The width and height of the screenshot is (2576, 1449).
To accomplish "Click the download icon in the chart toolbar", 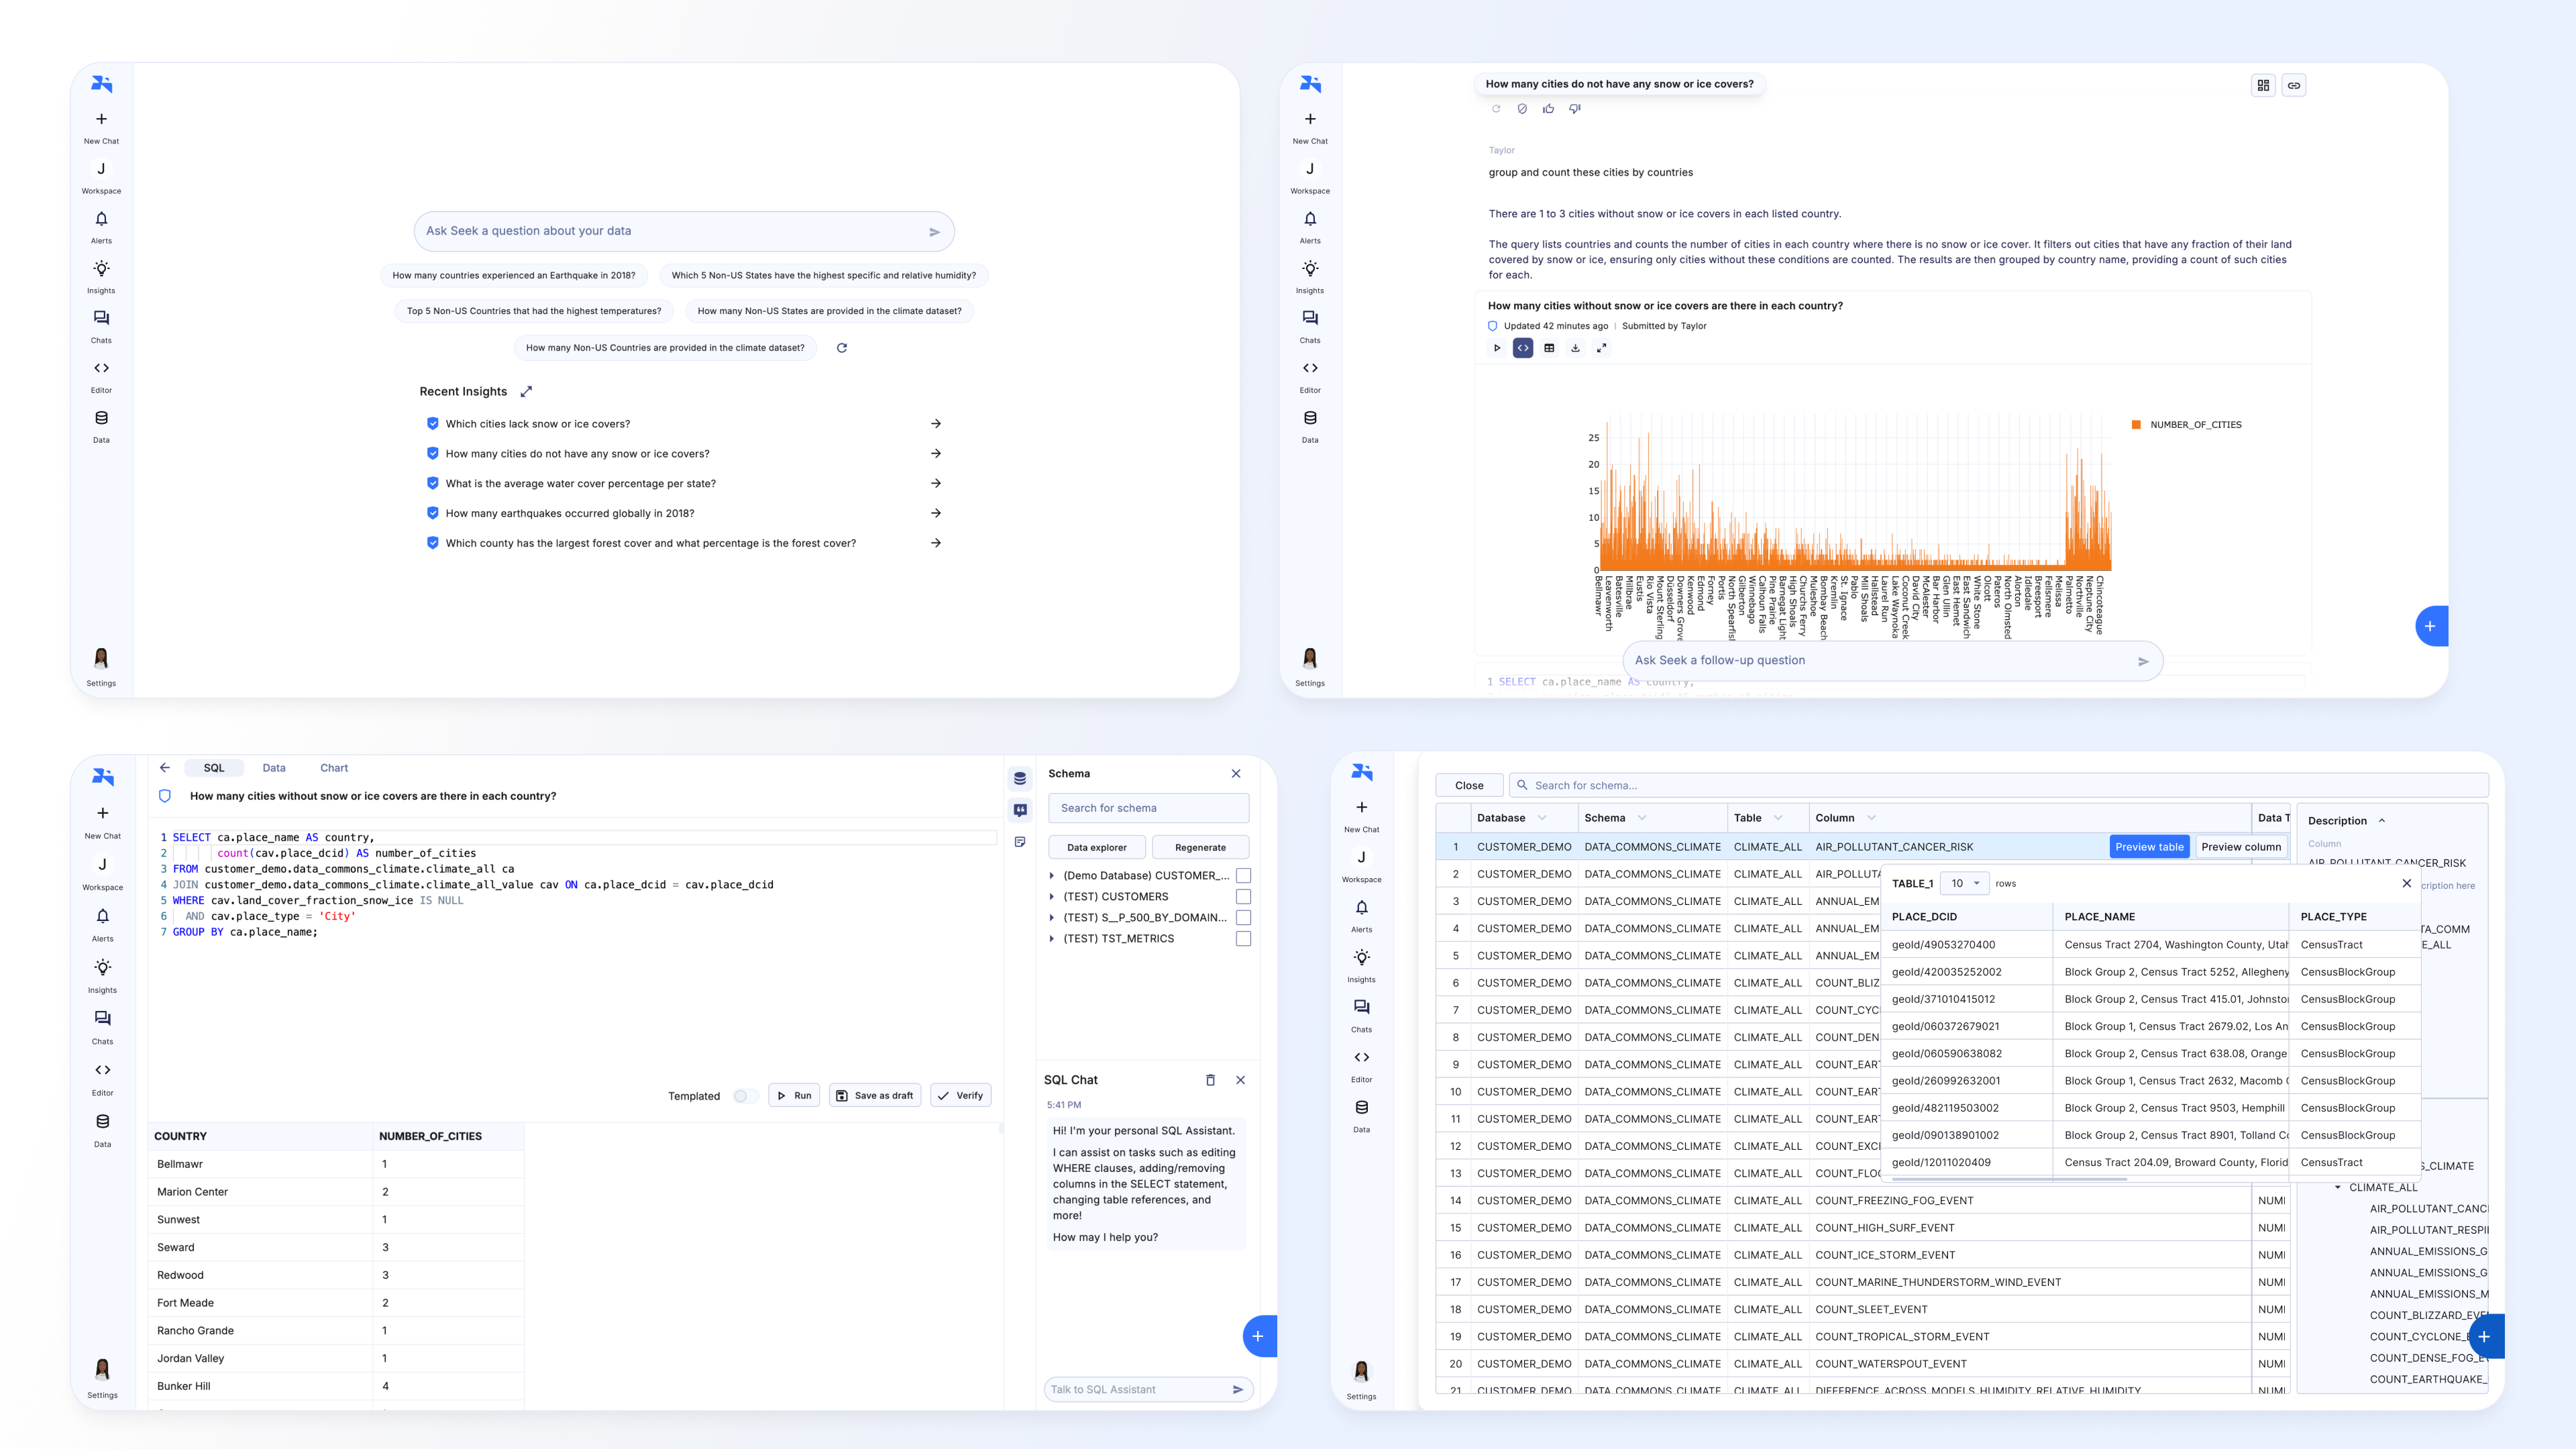I will (x=1575, y=348).
